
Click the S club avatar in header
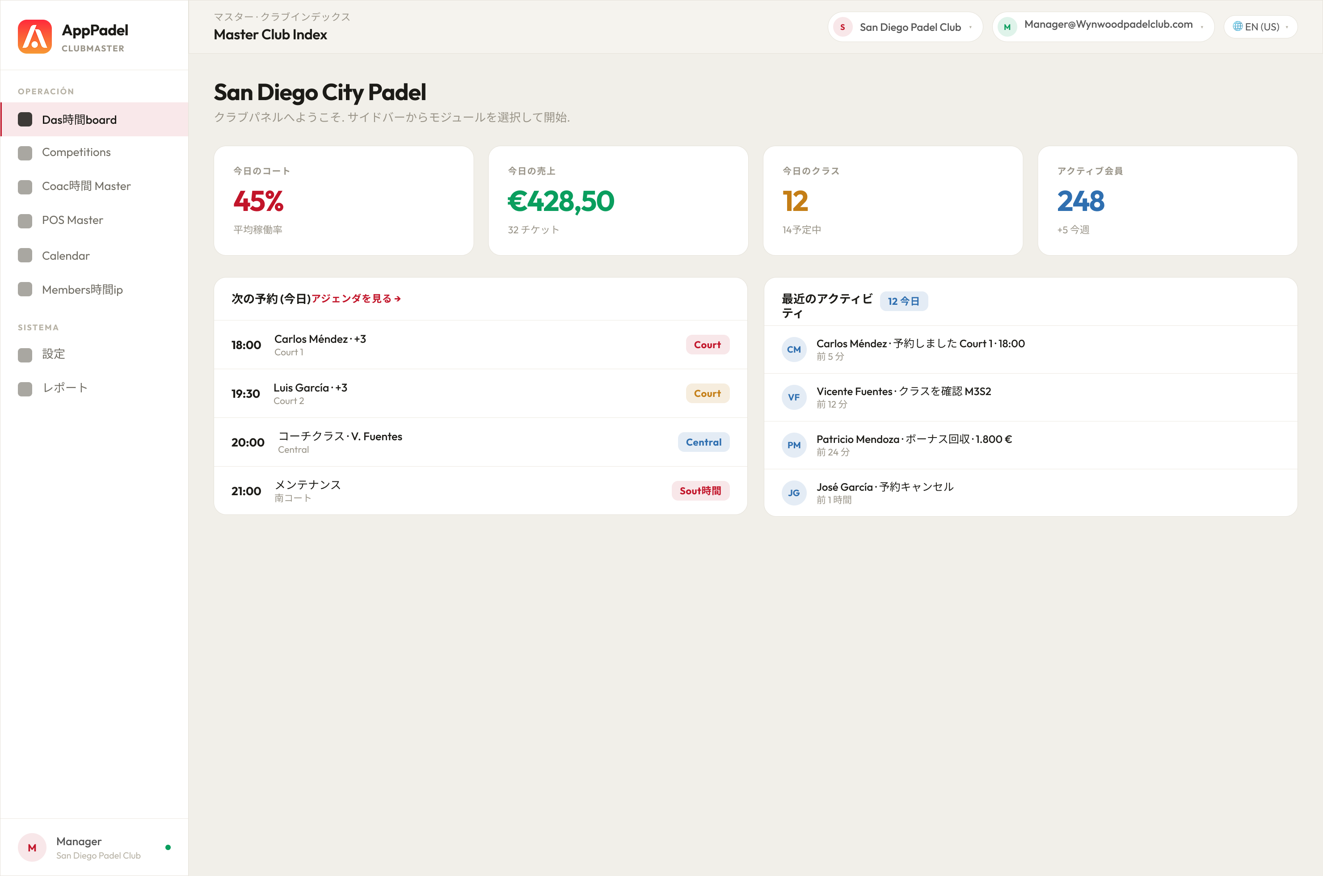[843, 27]
